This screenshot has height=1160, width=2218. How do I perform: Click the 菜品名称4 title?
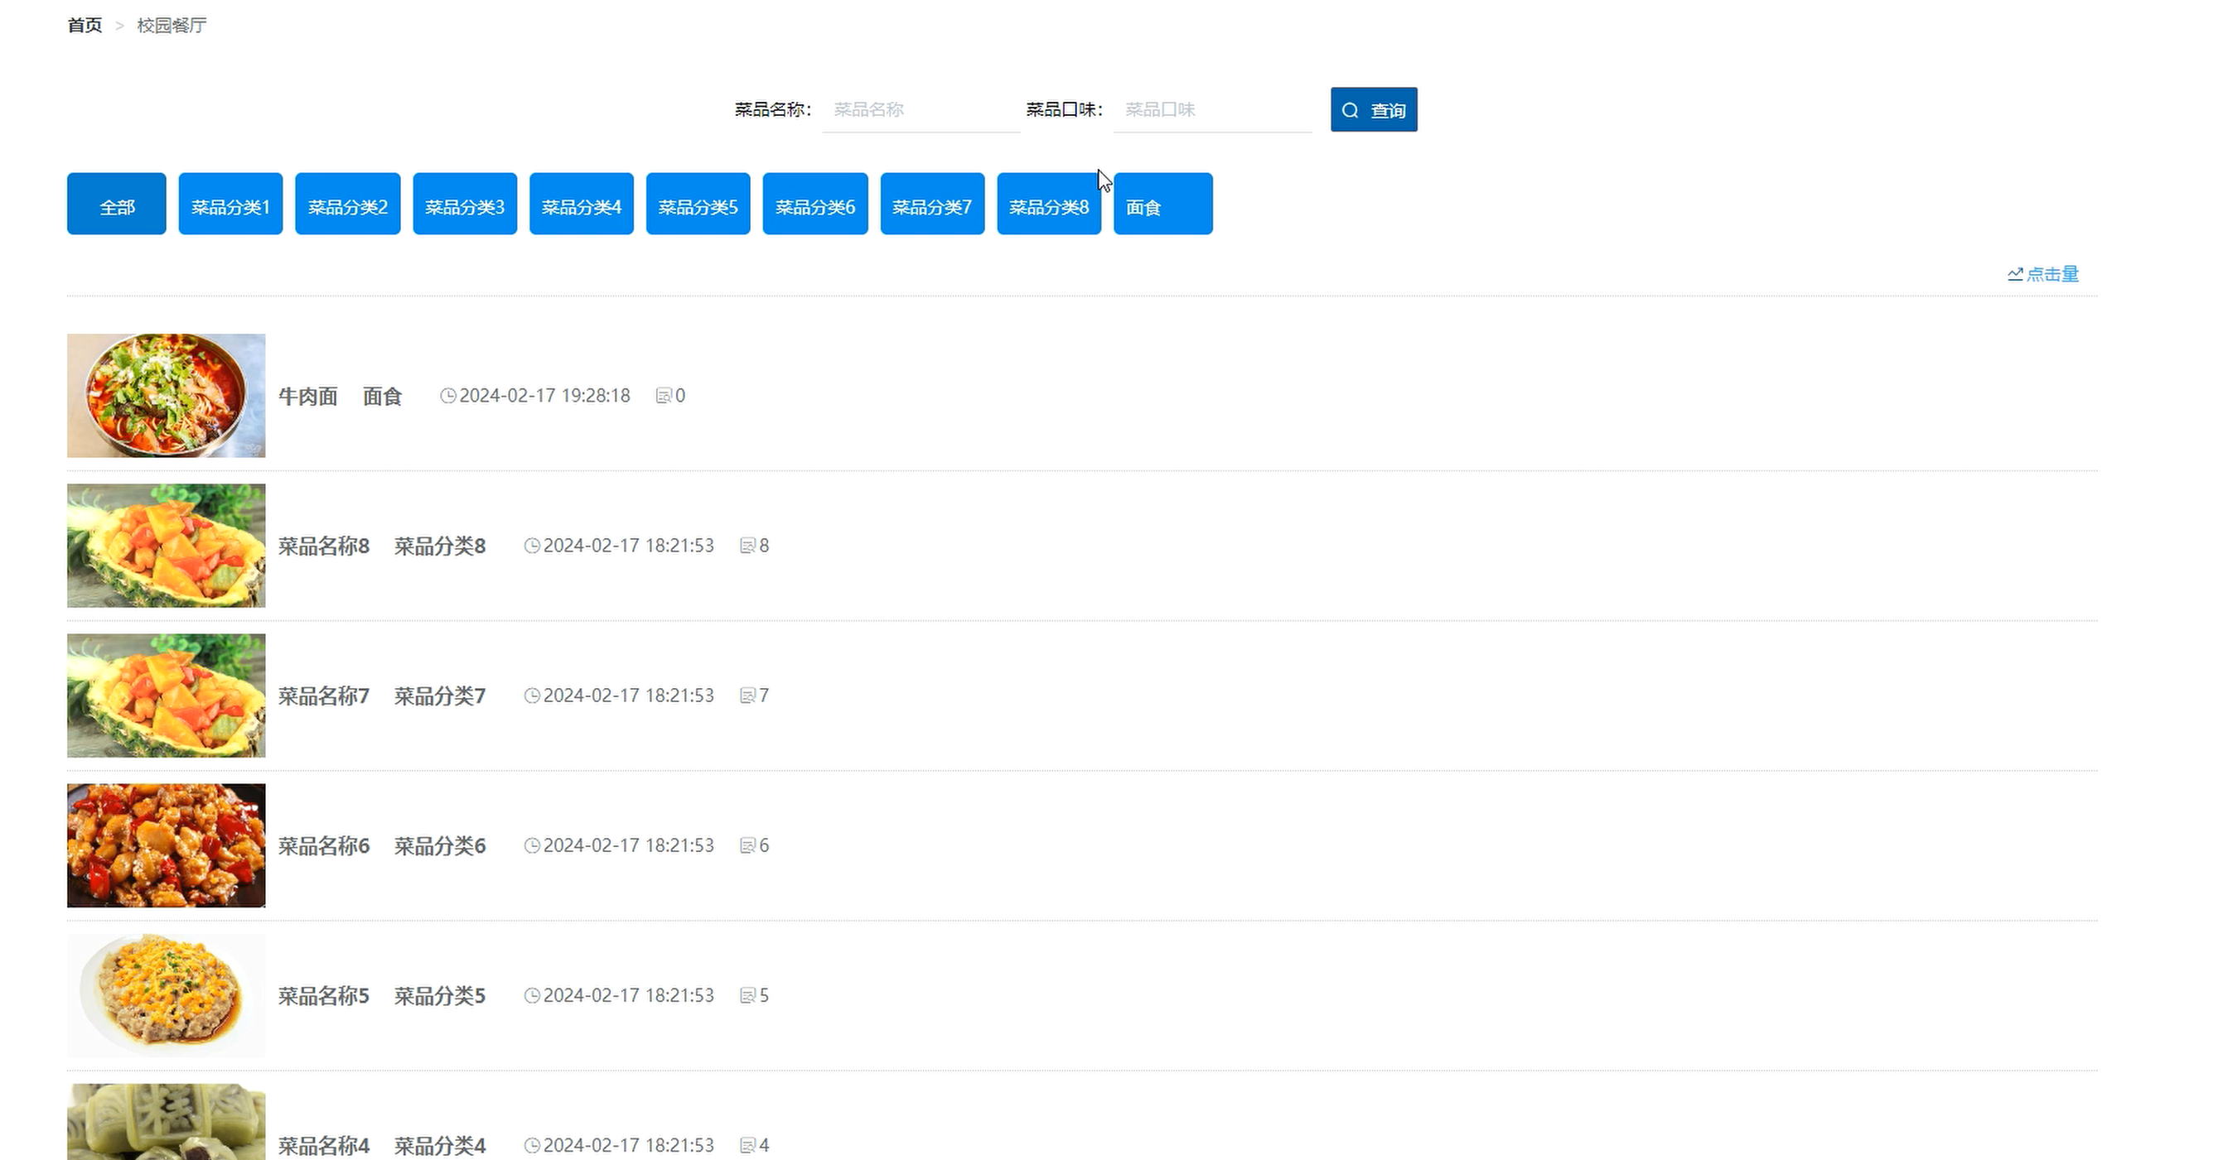[x=324, y=1145]
